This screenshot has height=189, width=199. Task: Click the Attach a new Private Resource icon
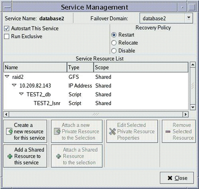(56, 132)
